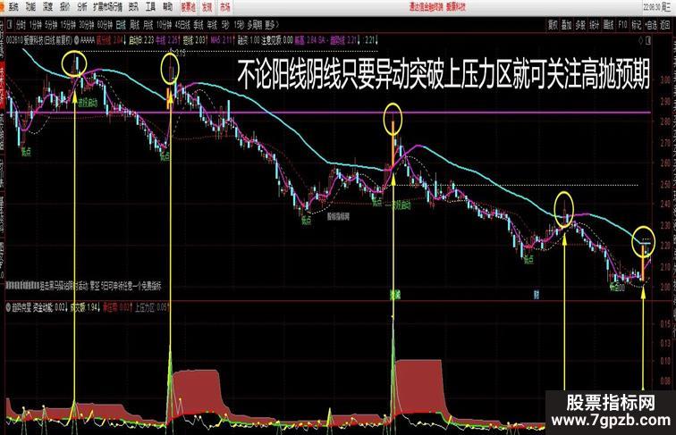This screenshot has width=676, height=435.
Task: Open the 分析 menu
Action: (82, 7)
